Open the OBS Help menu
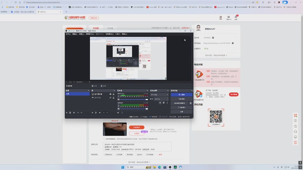 tap(125, 34)
